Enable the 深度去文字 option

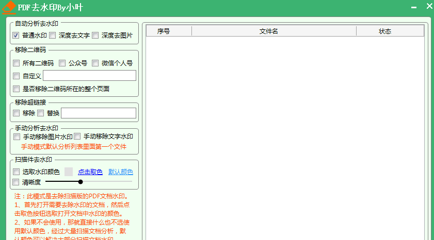click(53, 36)
